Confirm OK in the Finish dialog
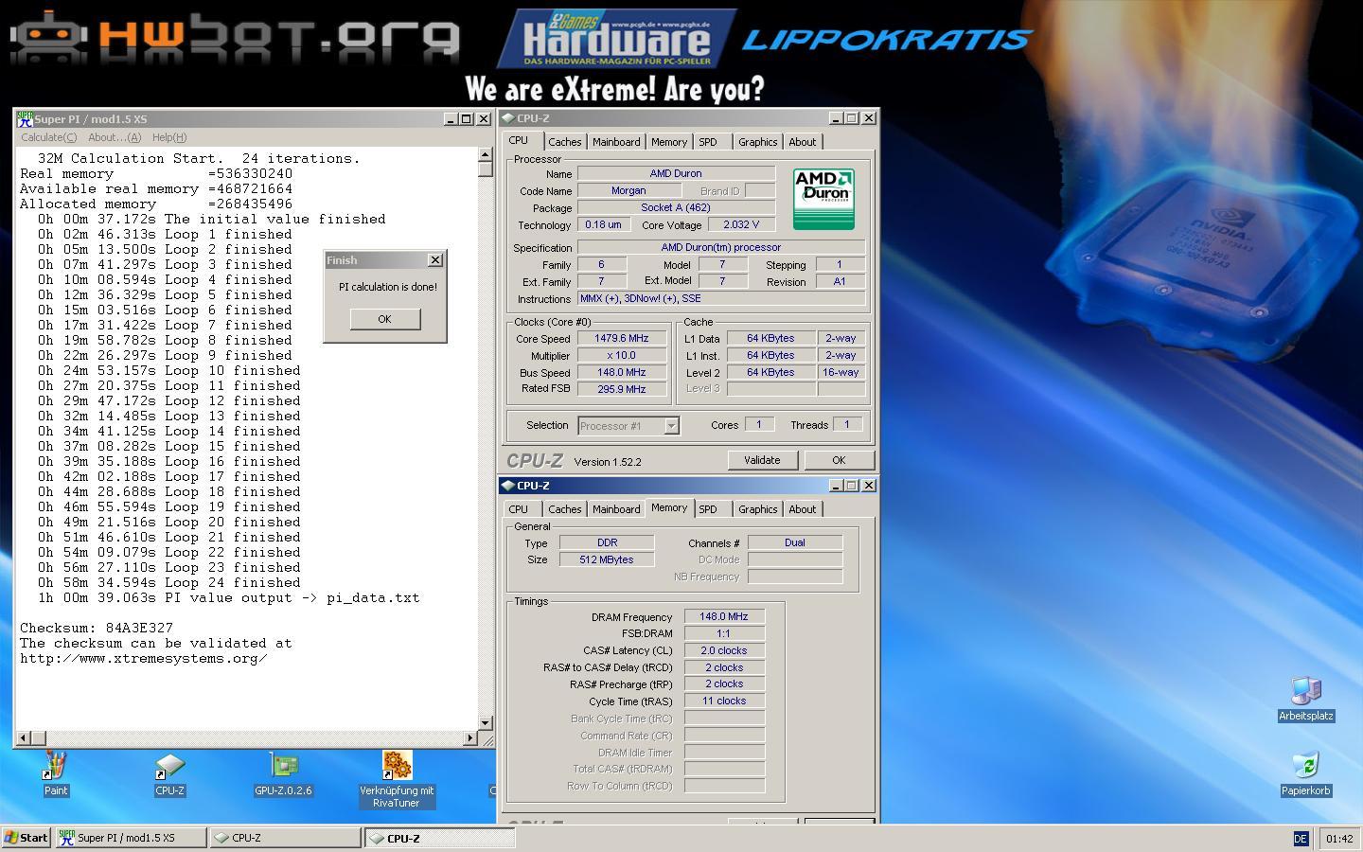 384,319
